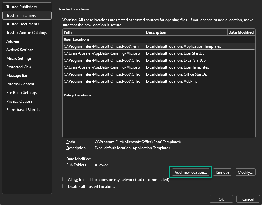This screenshot has height=205, width=262.
Task: Open Macro Settings category
Action: pyautogui.click(x=19, y=58)
